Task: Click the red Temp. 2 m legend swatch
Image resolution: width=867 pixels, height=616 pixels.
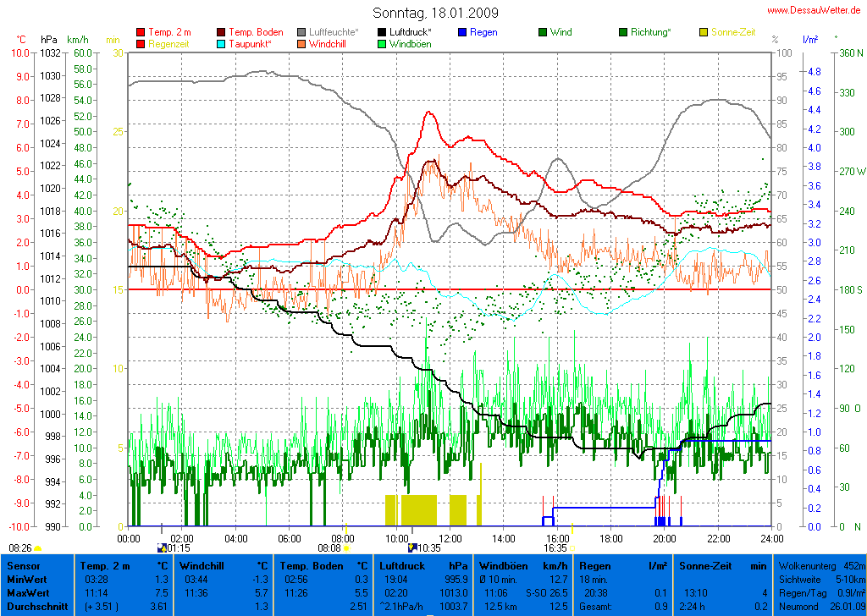Action: tap(141, 32)
